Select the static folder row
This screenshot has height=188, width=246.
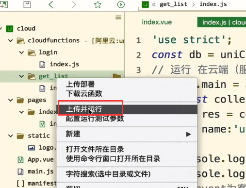click(28, 136)
